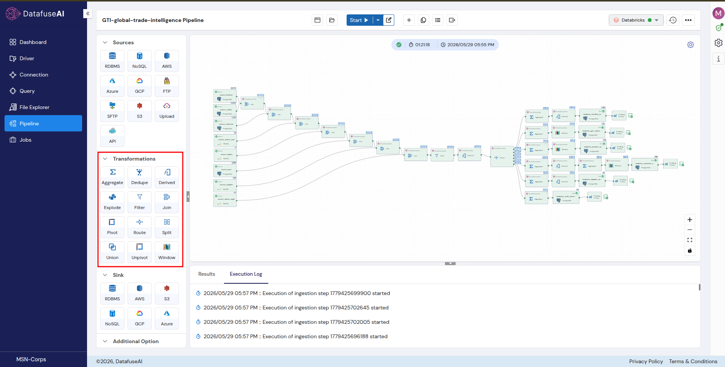Image resolution: width=725 pixels, height=367 pixels.
Task: Open user profile avatar M
Action: click(718, 13)
